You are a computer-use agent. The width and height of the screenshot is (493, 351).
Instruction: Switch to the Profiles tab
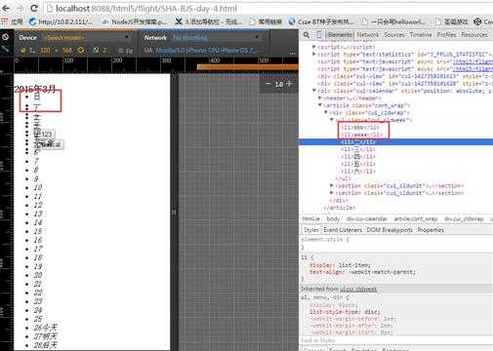(446, 34)
